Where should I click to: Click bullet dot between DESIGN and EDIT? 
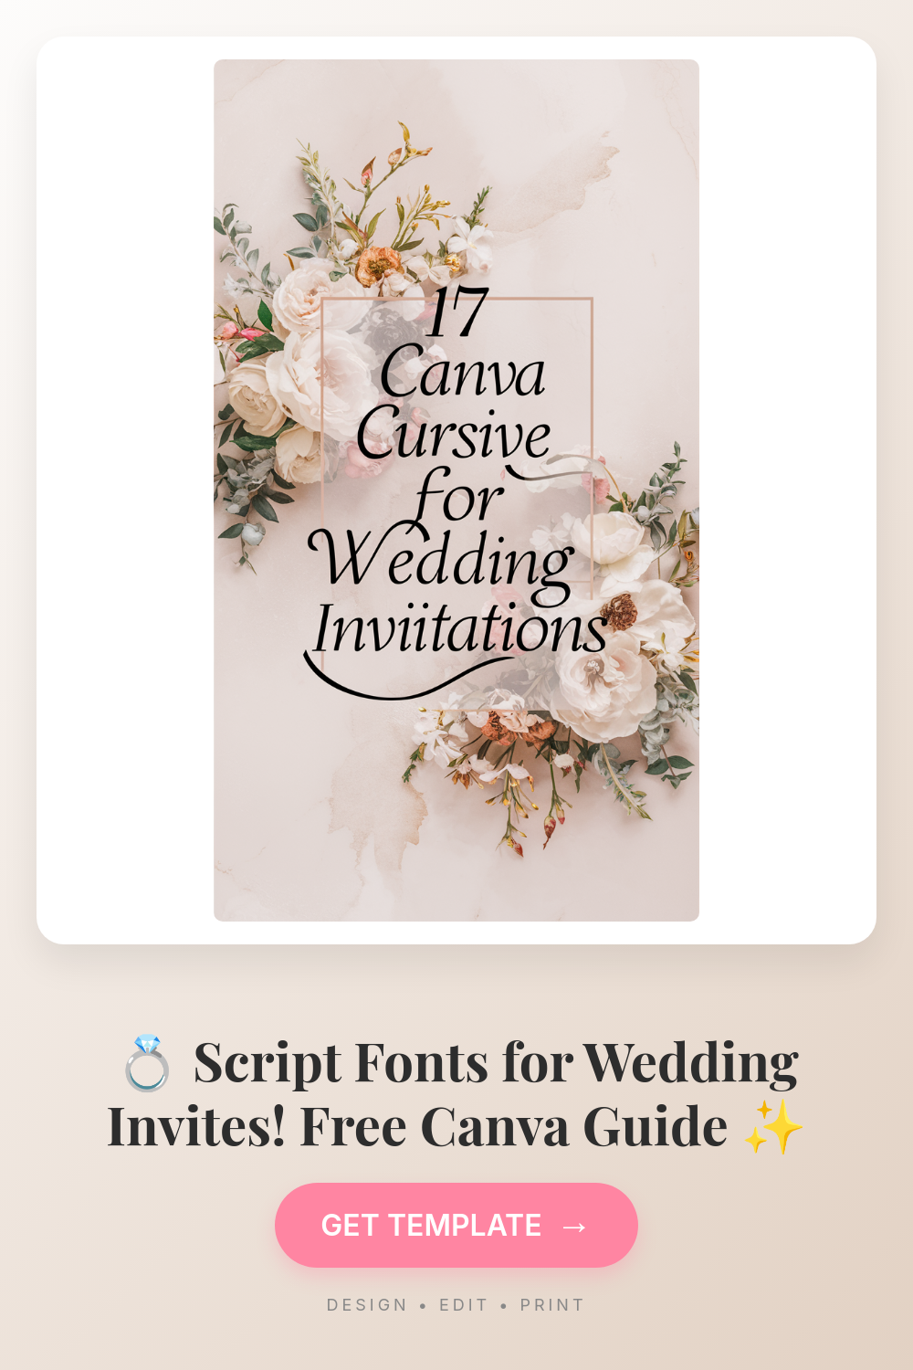(423, 1306)
